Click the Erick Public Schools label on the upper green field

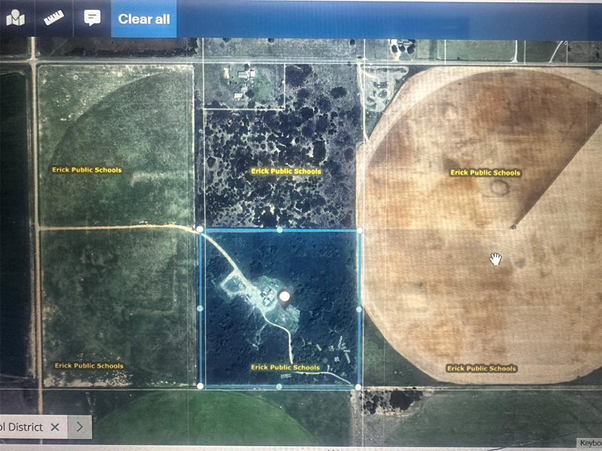tap(87, 170)
